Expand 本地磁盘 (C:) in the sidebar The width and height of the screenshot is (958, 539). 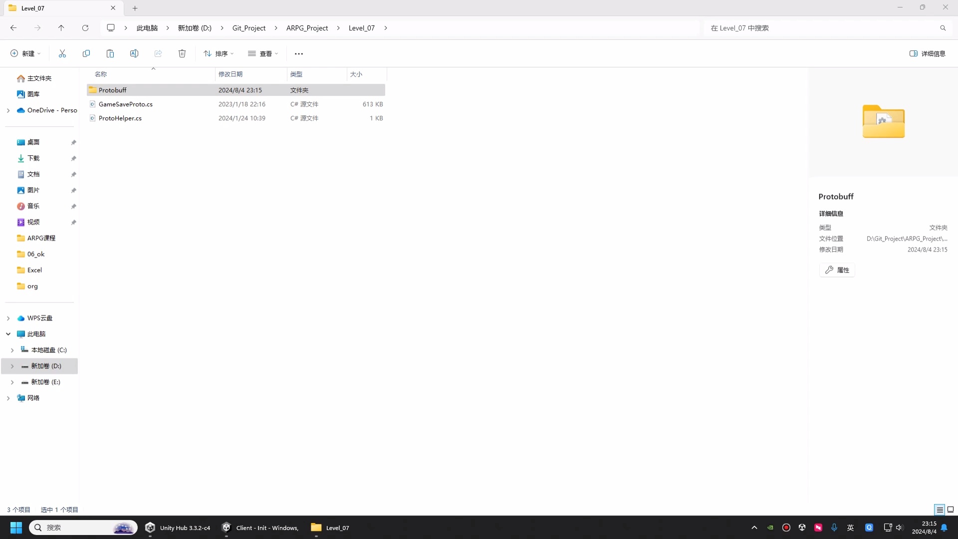[12, 350]
